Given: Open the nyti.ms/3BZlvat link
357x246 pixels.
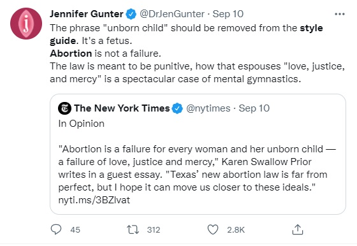Looking at the screenshot, I should [94, 200].
